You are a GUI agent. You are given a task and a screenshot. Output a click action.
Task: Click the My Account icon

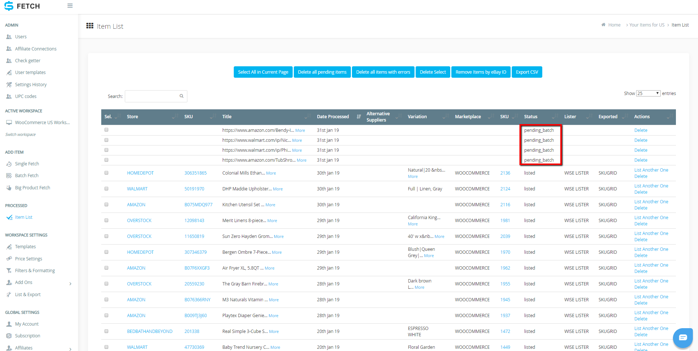[9, 324]
